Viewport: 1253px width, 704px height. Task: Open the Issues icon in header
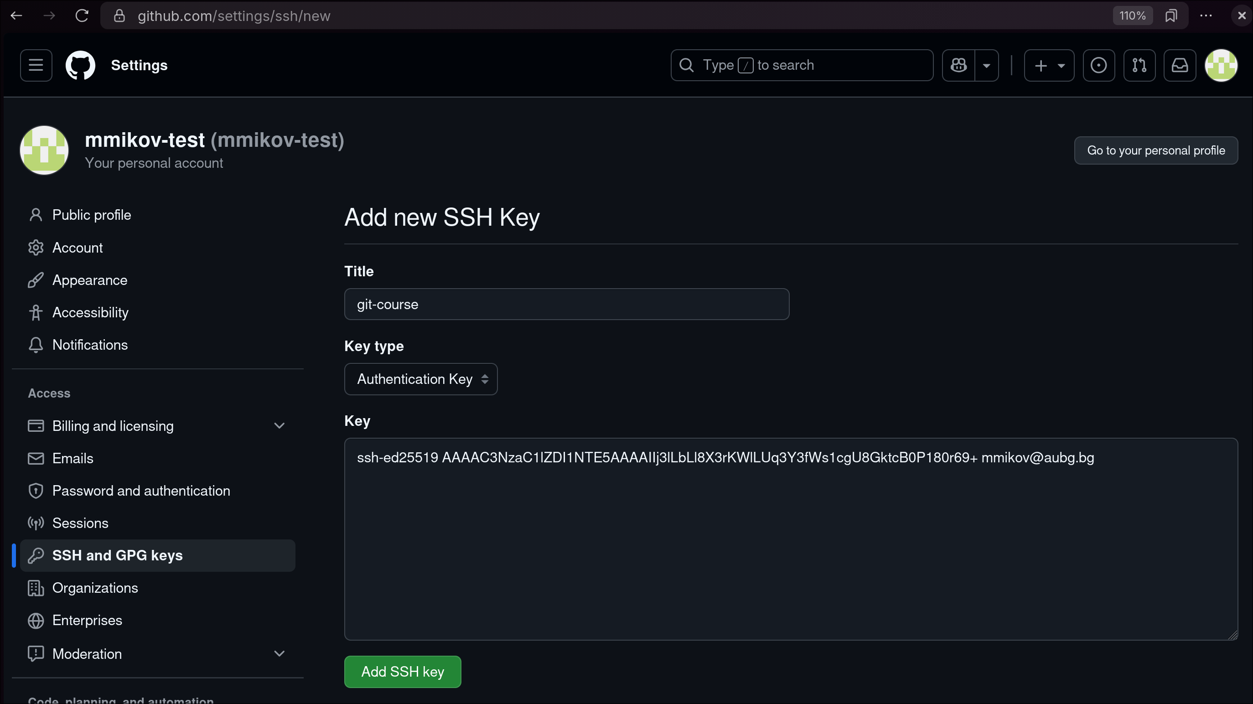point(1098,65)
